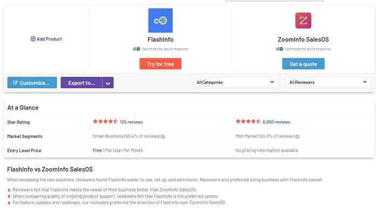
Task: Click the plus icon beside Add Product
Action: tap(33, 39)
